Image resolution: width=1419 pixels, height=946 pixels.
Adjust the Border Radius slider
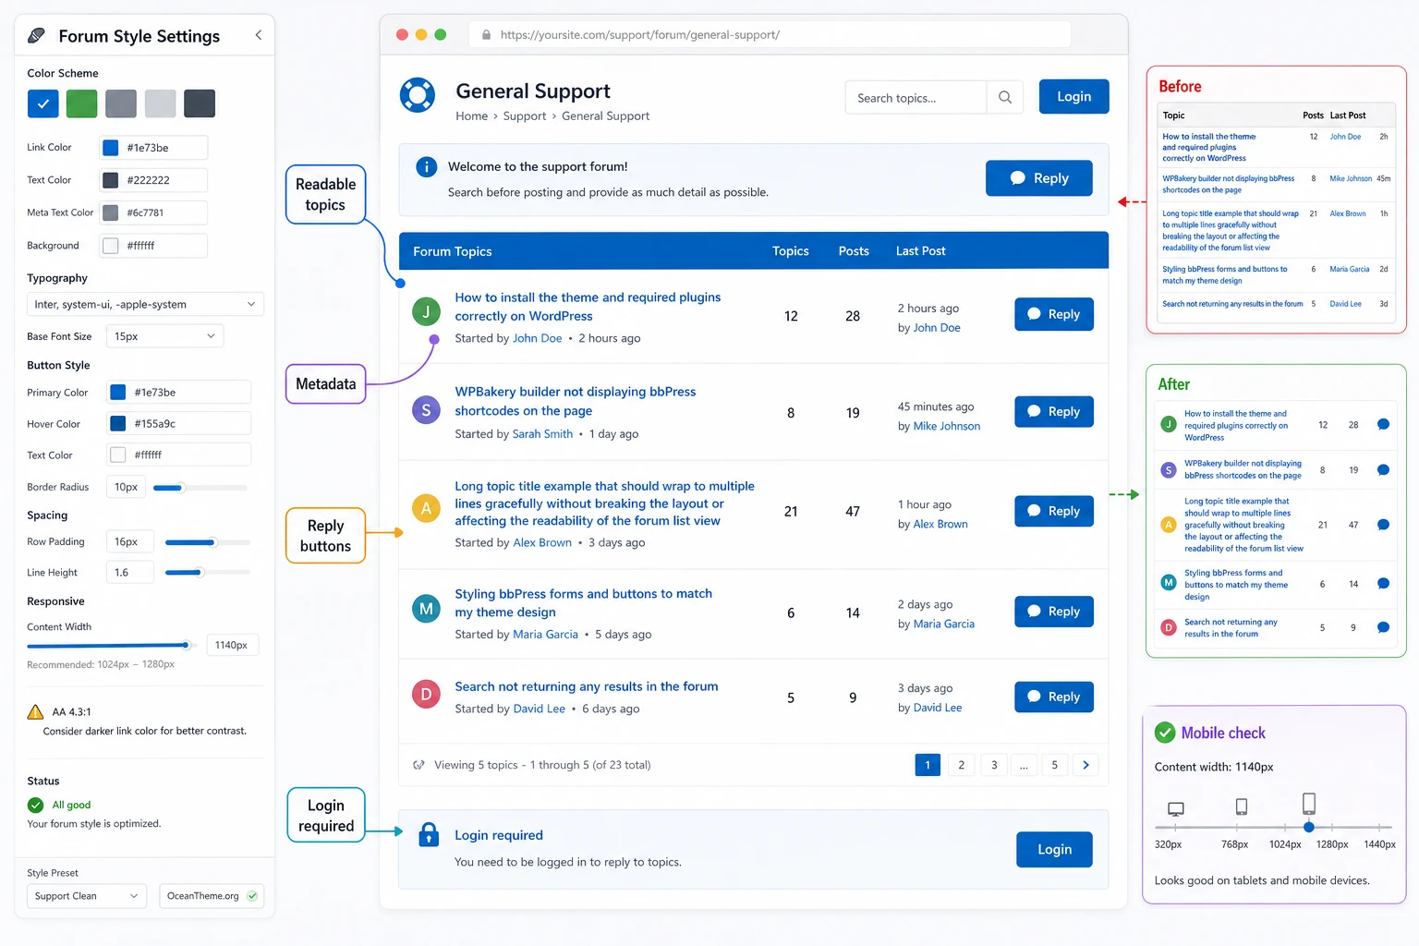200,487
